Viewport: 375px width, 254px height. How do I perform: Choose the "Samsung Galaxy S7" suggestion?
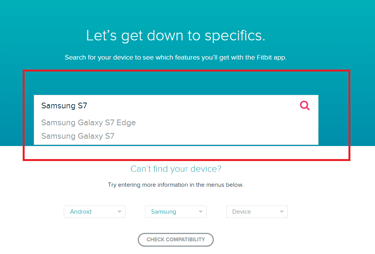(x=78, y=136)
